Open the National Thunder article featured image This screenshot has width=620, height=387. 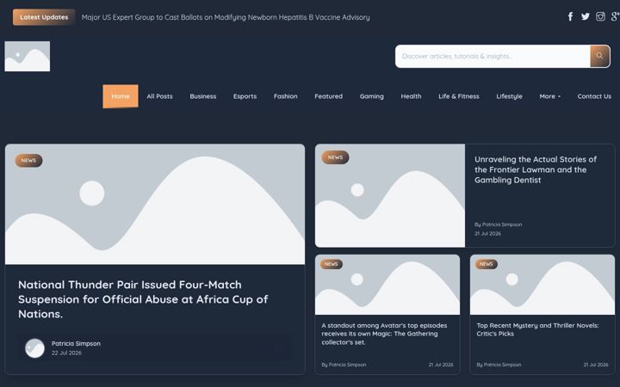point(155,204)
